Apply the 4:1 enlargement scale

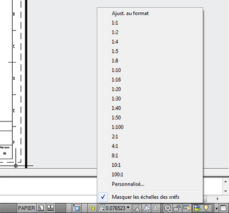[150, 146]
